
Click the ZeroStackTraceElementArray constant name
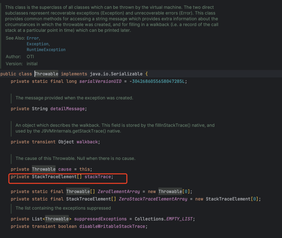[x=153, y=199]
